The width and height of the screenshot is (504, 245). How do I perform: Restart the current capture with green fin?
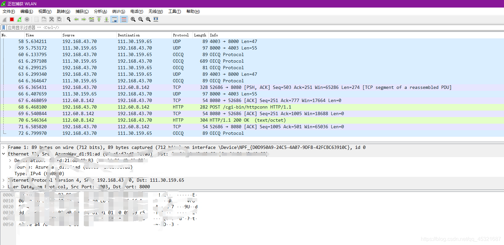19,19
